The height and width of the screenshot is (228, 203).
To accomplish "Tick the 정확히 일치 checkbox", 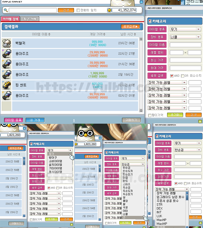I will click(x=78, y=10).
